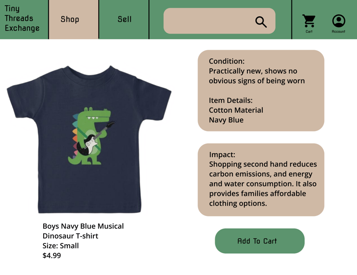357x275 pixels.
Task: Click the Impact information panel
Action: (x=261, y=180)
